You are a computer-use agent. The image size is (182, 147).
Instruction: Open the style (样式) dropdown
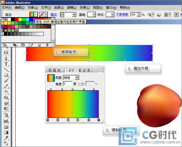tap(112, 15)
